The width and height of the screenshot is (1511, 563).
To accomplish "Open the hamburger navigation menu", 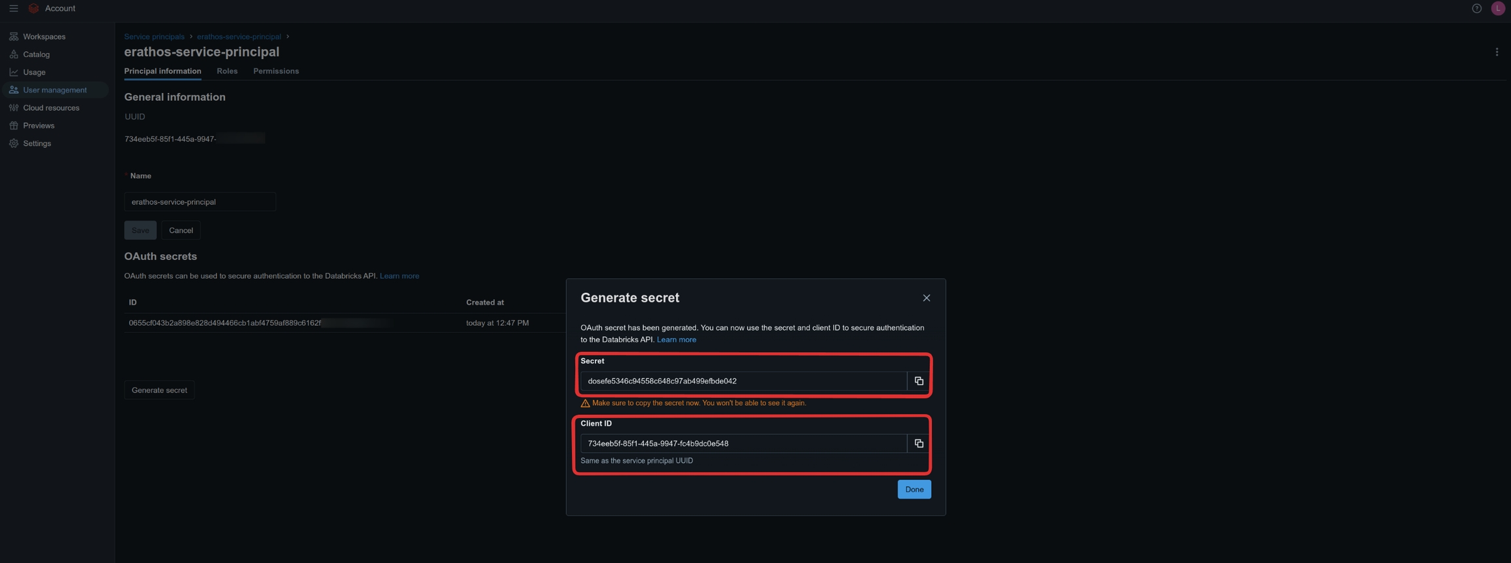I will (13, 9).
